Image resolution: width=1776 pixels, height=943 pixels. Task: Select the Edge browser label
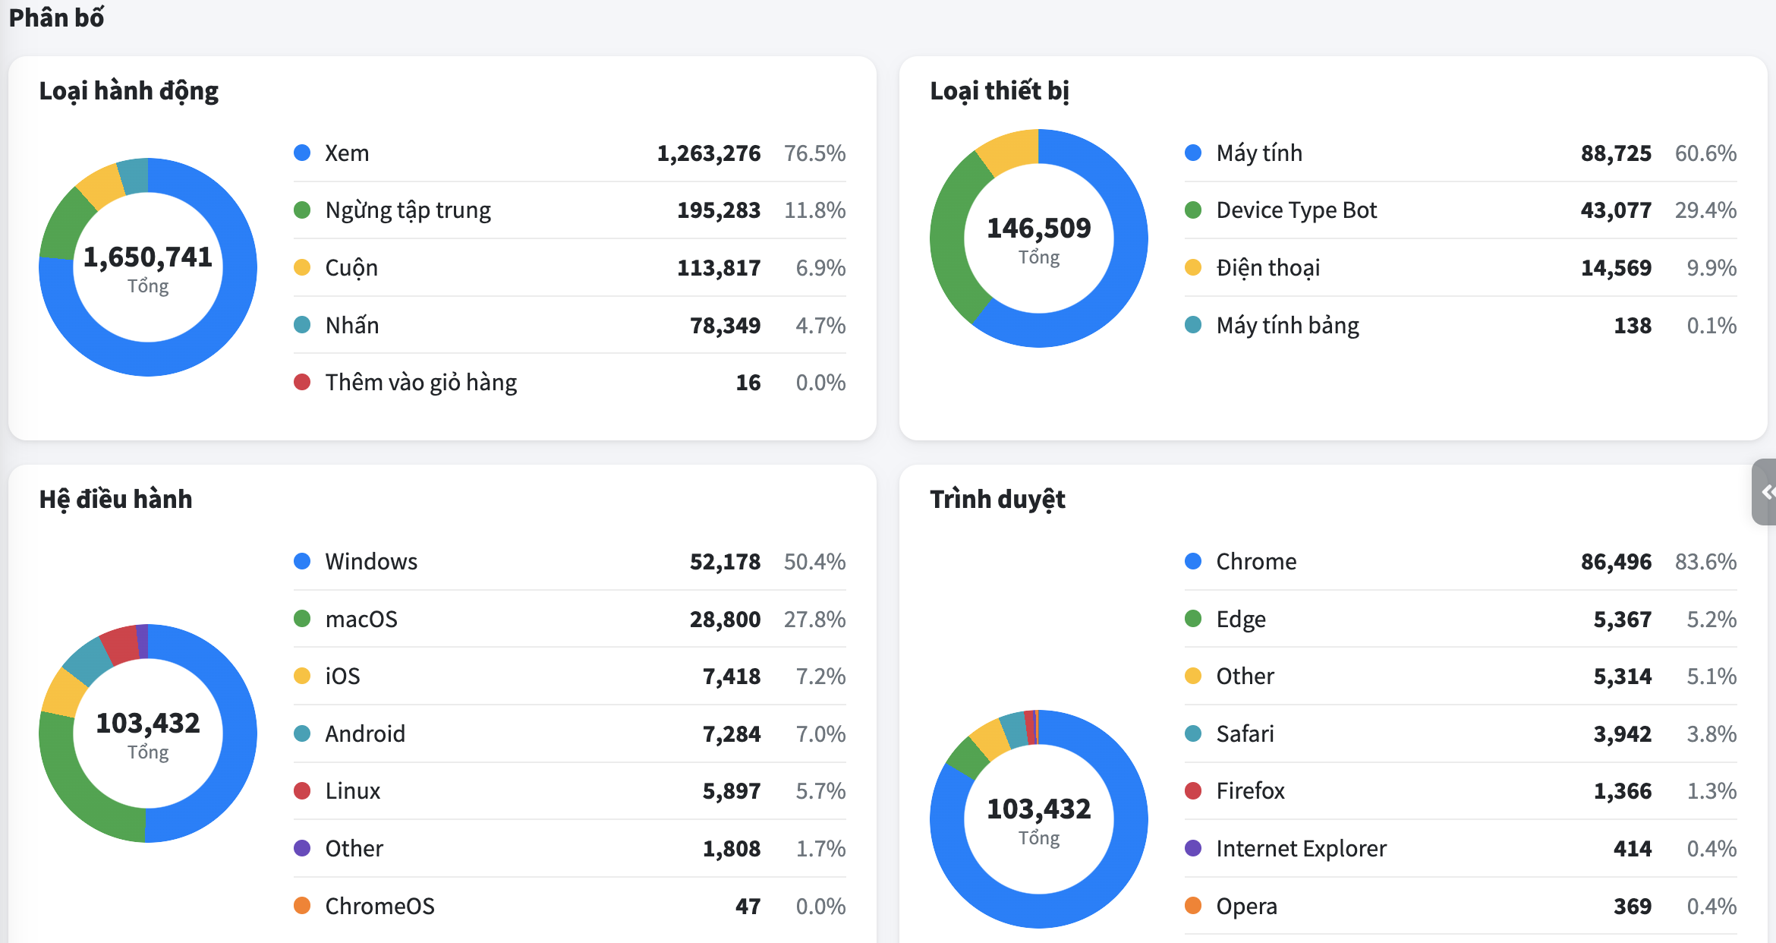1241,620
